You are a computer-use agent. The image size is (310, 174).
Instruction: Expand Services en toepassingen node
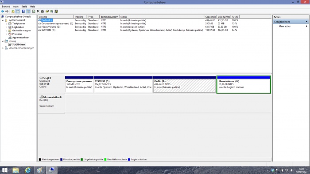pyautogui.click(x=3, y=48)
